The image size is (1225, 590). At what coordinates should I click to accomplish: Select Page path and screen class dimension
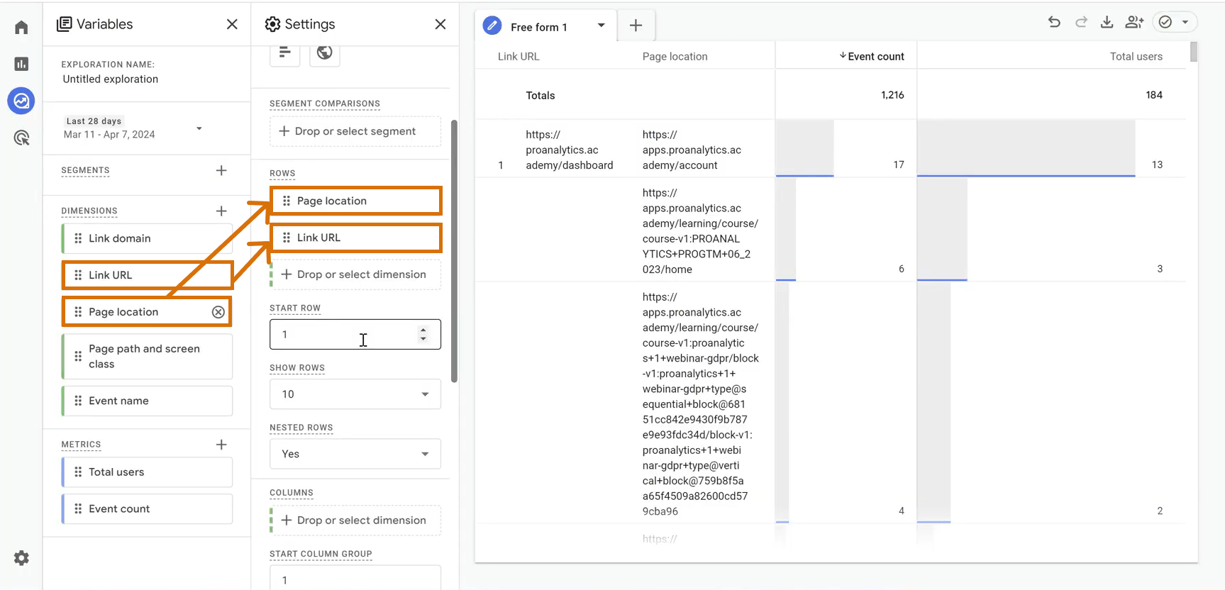[148, 357]
